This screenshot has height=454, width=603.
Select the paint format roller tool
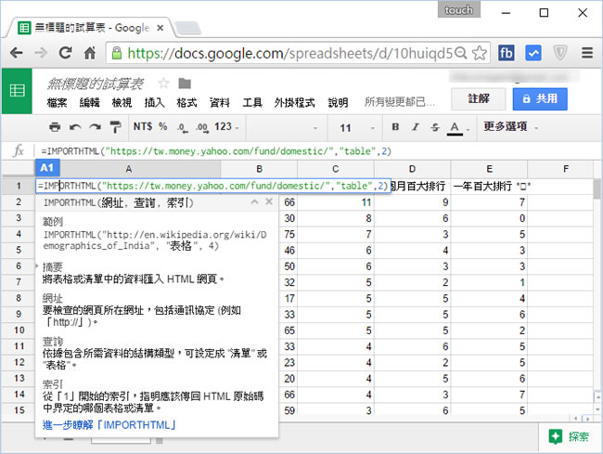point(114,126)
